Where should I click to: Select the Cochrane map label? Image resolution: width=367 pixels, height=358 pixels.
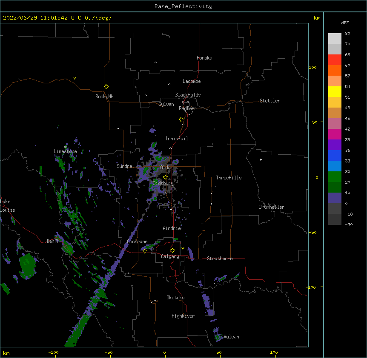(x=137, y=242)
